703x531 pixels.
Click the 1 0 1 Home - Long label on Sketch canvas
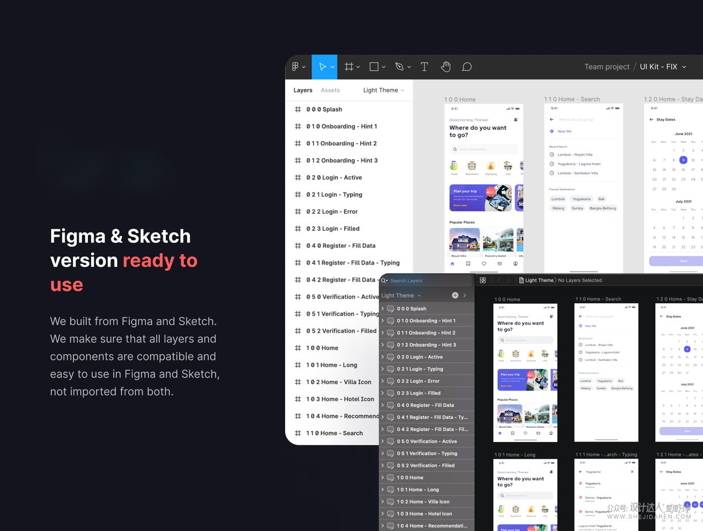click(x=515, y=454)
